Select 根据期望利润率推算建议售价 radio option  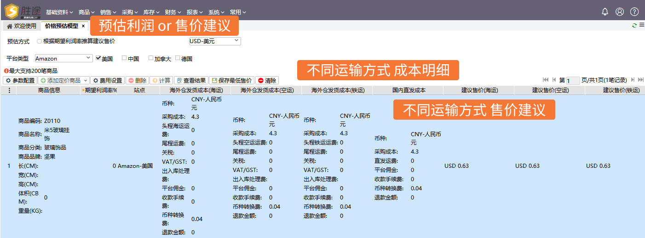pos(39,41)
